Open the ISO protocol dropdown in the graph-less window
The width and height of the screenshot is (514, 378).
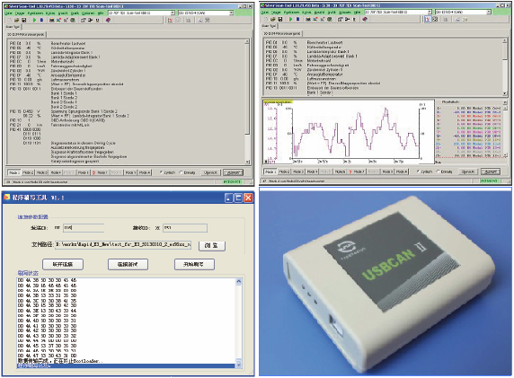pyautogui.click(x=231, y=13)
